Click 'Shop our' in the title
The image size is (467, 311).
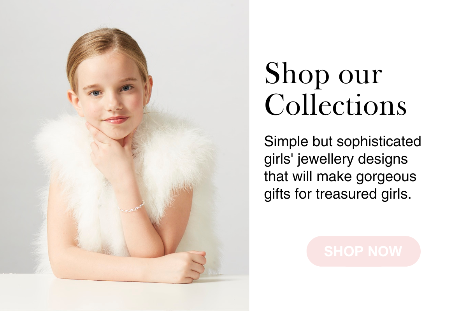point(323,74)
